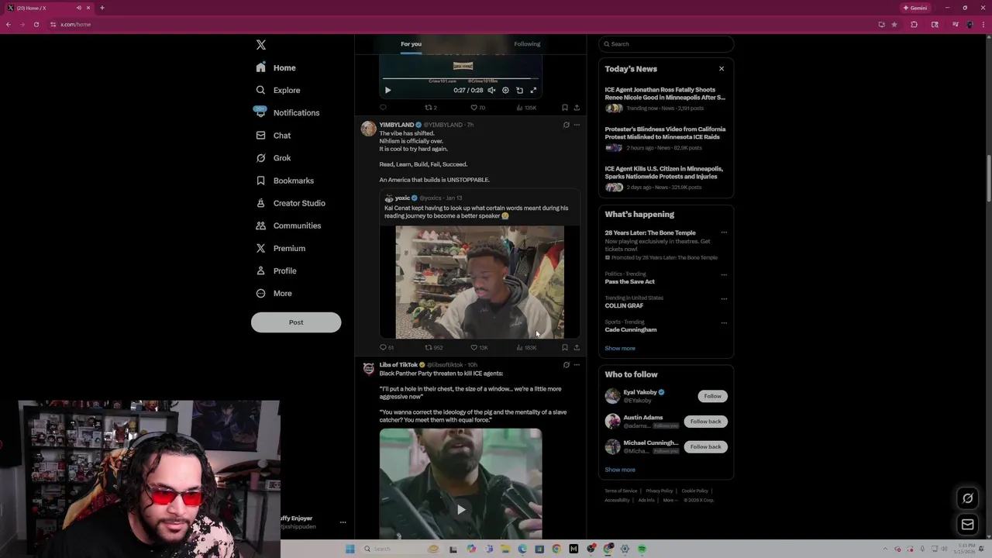Open account menu dots near profile name
The image size is (992, 558).
[x=343, y=522]
